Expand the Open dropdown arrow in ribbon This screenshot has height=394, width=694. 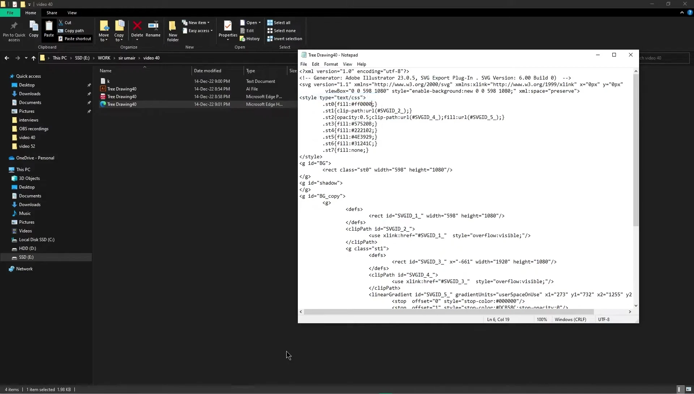tap(260, 22)
